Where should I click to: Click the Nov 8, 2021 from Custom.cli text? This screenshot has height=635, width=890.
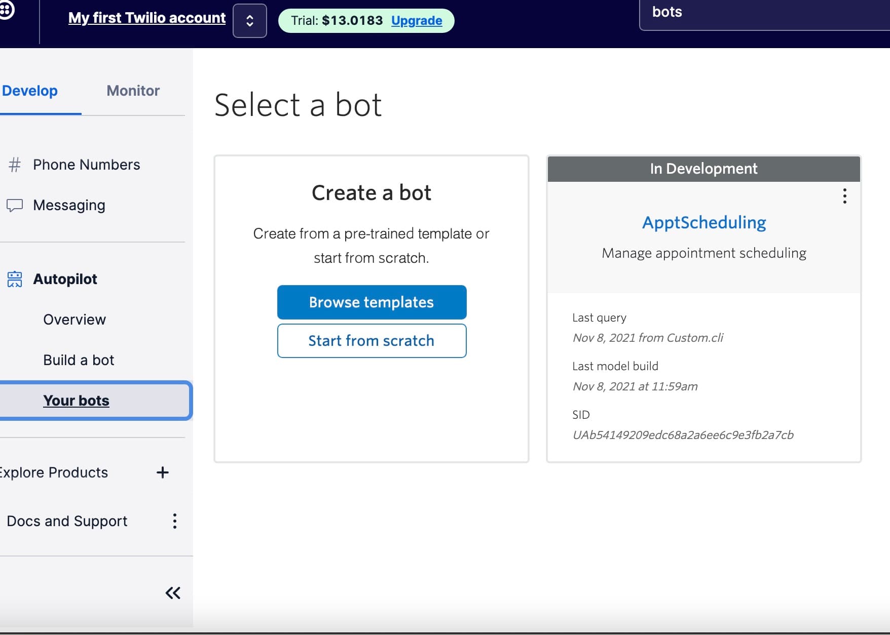point(648,338)
